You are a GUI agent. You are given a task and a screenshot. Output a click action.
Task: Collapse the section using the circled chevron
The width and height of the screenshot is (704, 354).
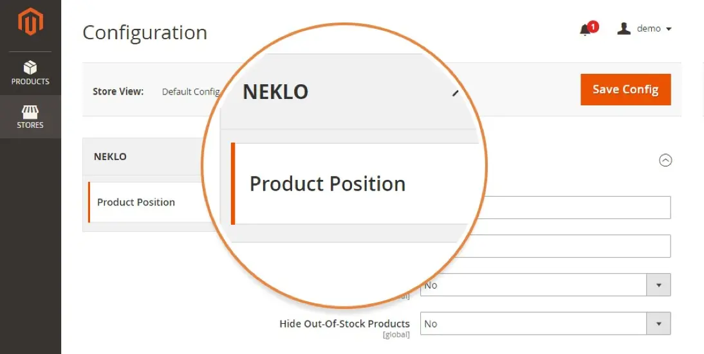click(665, 160)
